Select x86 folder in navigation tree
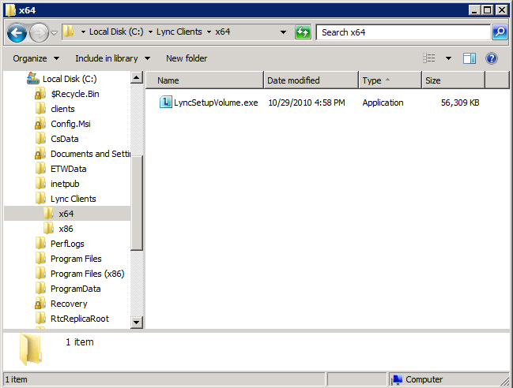The height and width of the screenshot is (388, 513). tap(66, 229)
